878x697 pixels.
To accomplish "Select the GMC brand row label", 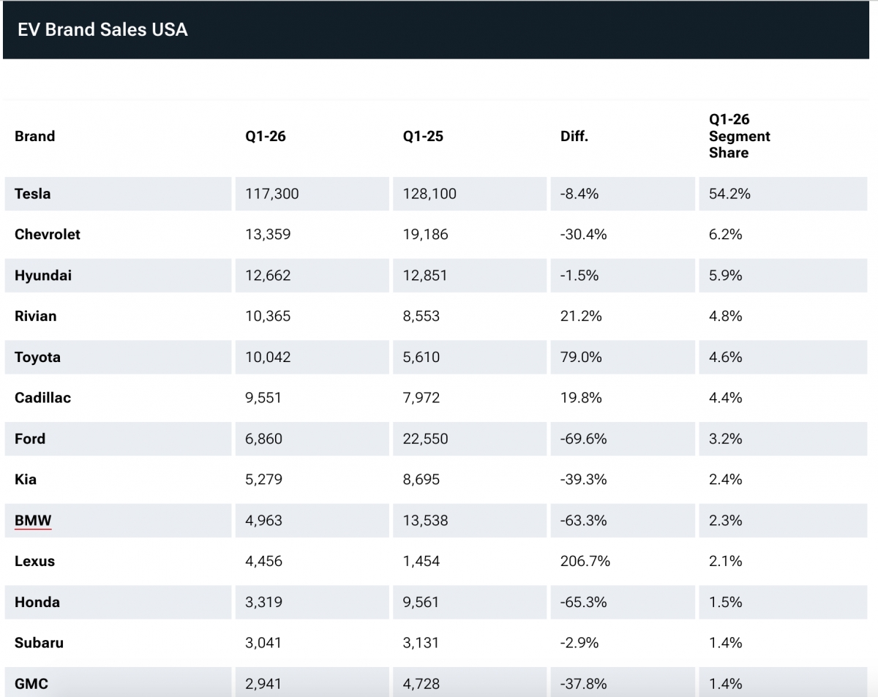I will click(31, 684).
